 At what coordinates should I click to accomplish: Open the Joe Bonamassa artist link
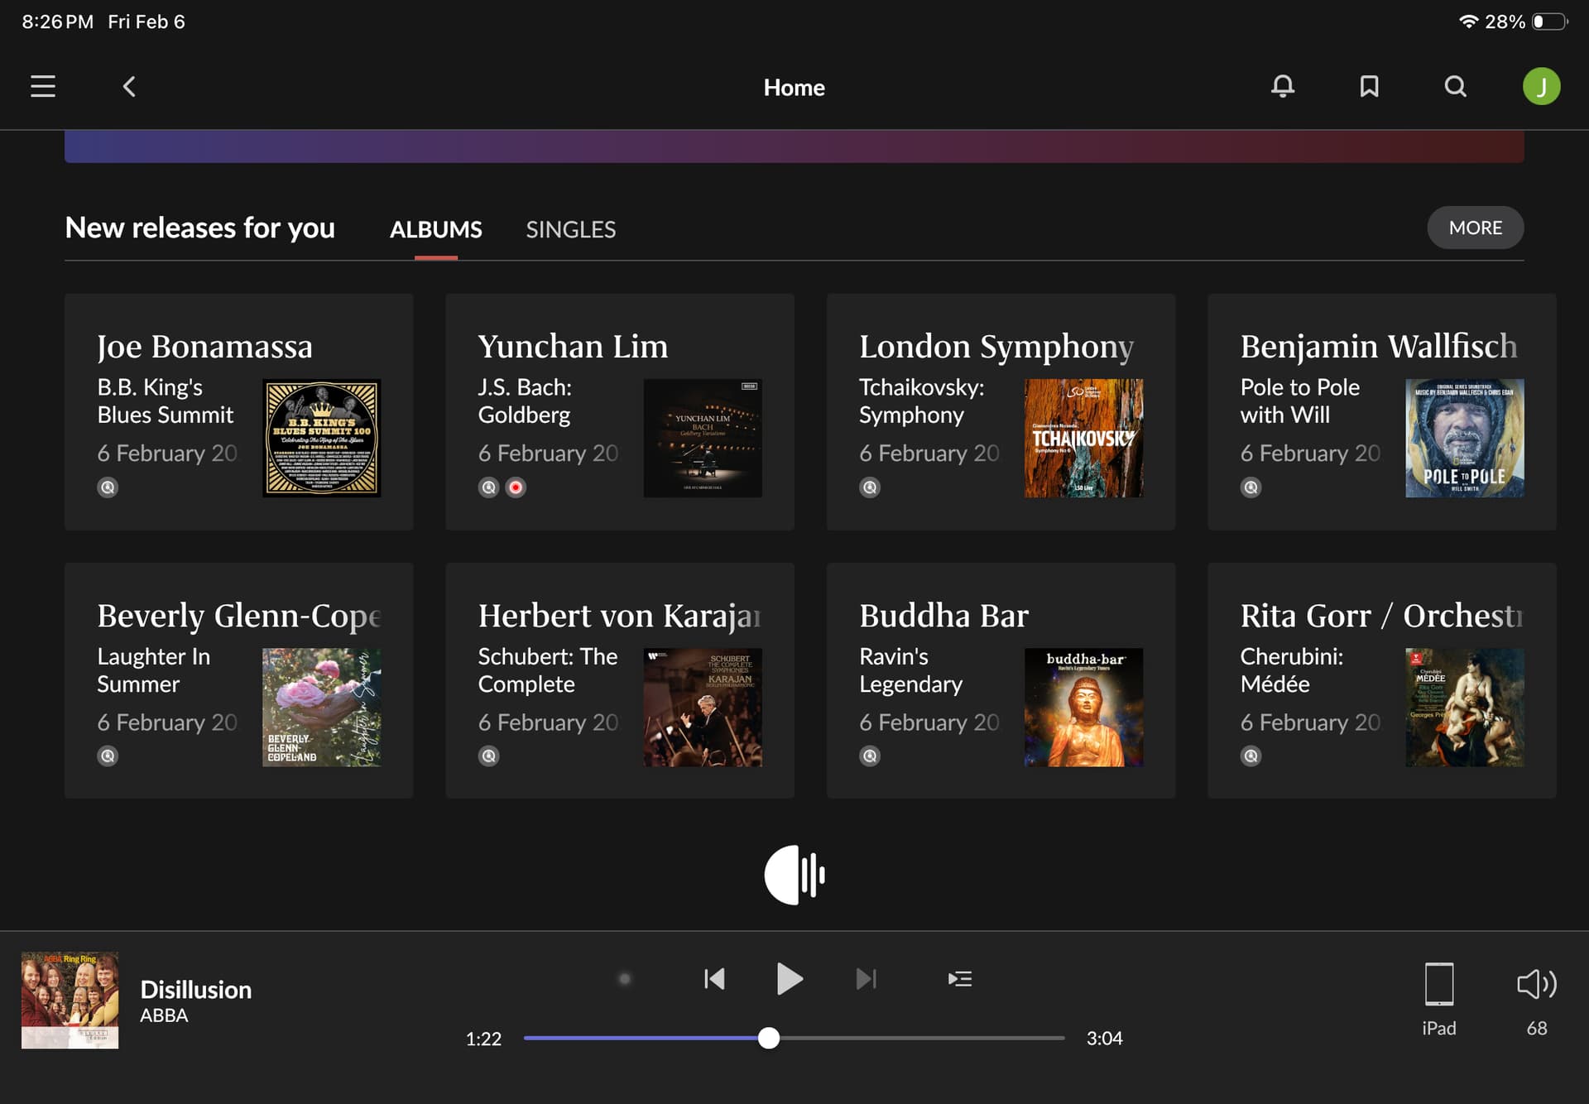coord(204,347)
